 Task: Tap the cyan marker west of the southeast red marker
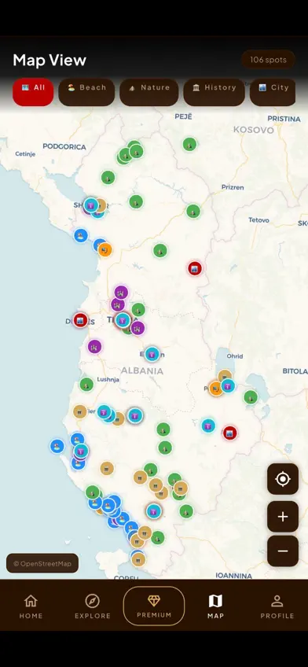(x=208, y=426)
